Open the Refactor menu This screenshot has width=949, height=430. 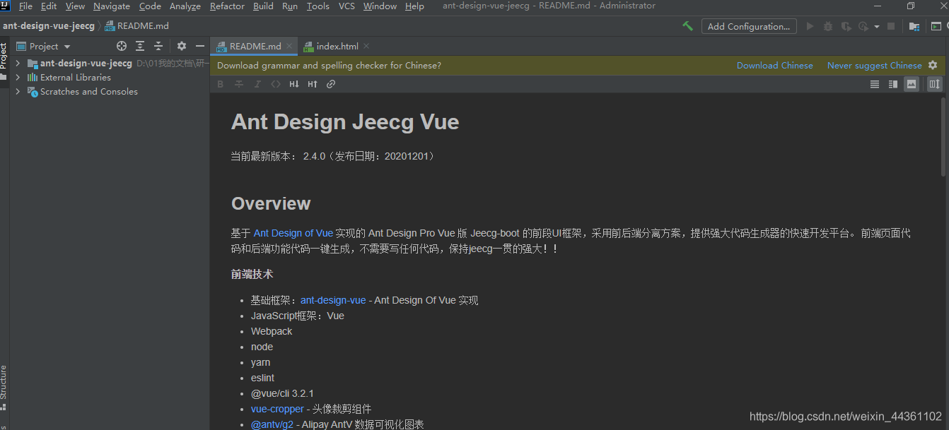click(x=227, y=6)
